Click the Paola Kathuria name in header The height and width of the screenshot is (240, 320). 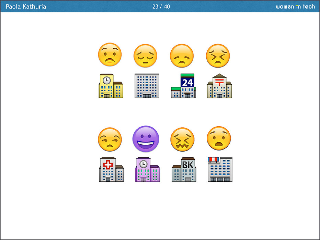coord(26,7)
